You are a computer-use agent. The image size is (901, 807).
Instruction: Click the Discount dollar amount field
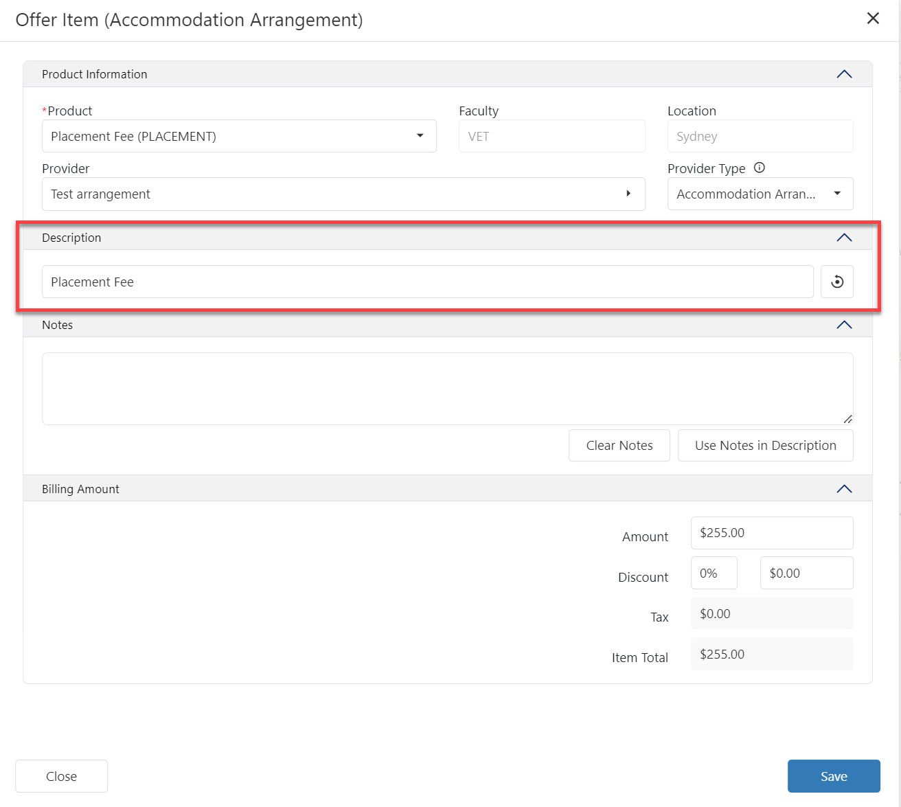tap(806, 573)
